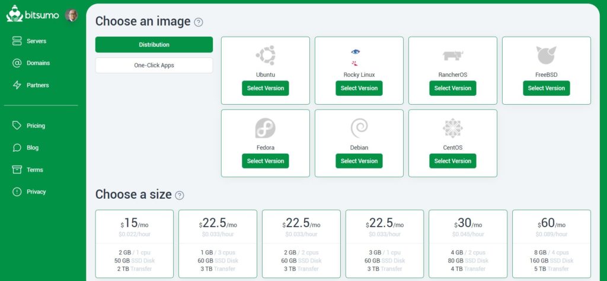The image size is (607, 281).
Task: Switch to the Distribution tab
Action: pyautogui.click(x=154, y=44)
